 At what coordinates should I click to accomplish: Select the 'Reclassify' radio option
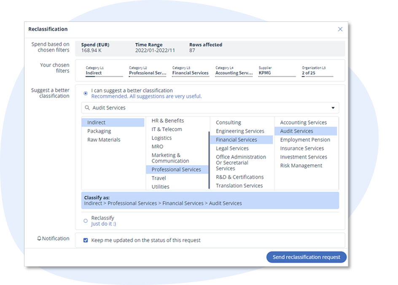[x=86, y=221]
